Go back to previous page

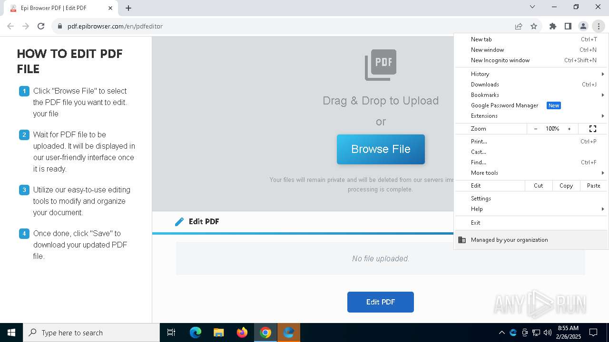click(10, 26)
